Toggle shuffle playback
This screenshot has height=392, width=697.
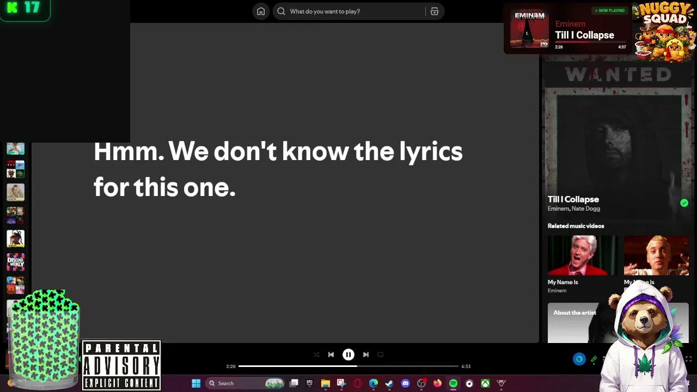316,354
